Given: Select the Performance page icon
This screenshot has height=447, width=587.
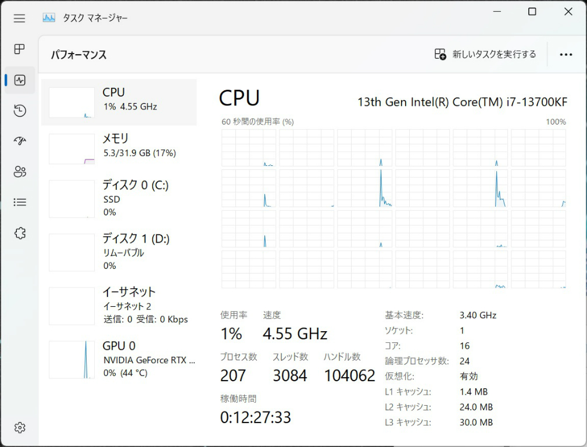Looking at the screenshot, I should click(x=20, y=80).
